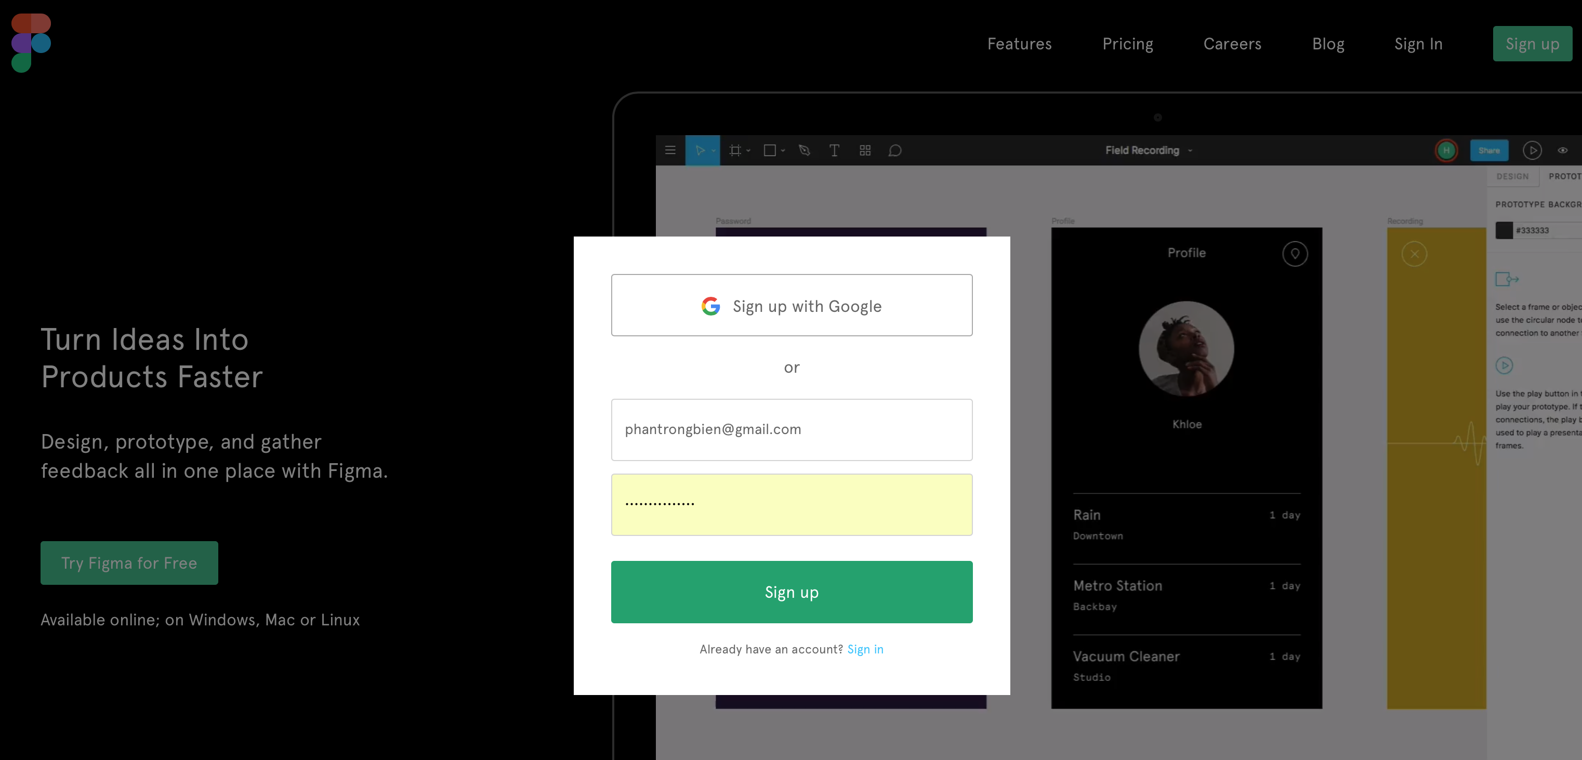The width and height of the screenshot is (1582, 760).
Task: Click the user avatar labeled H
Action: pyautogui.click(x=1446, y=150)
